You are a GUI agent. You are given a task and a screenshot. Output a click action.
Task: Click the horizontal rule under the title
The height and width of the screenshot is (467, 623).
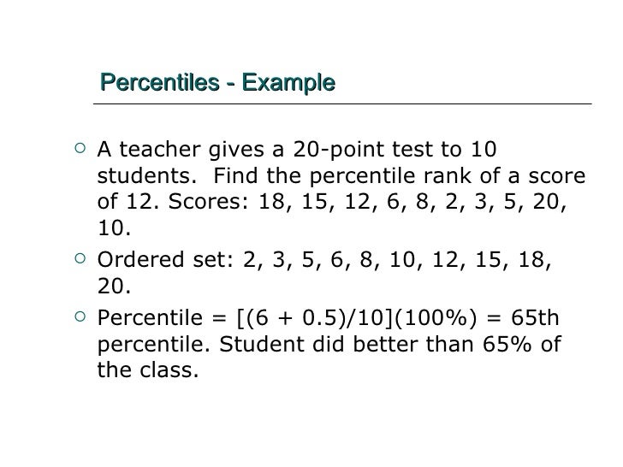(342, 104)
